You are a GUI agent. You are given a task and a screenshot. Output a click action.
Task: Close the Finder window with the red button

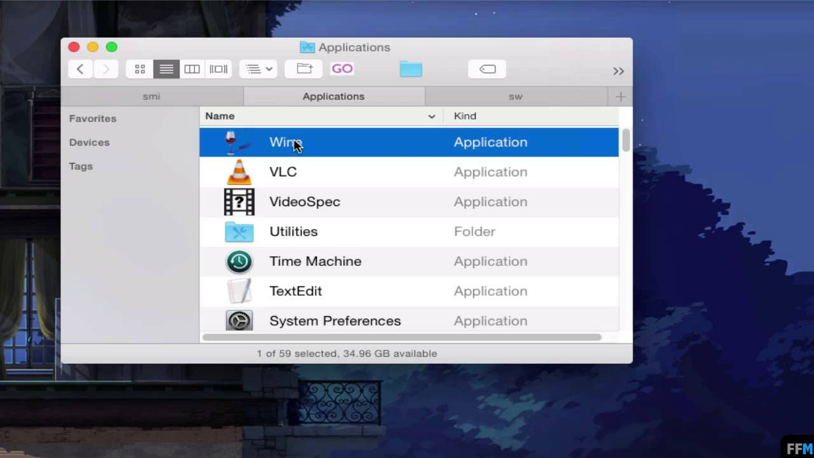pos(74,47)
